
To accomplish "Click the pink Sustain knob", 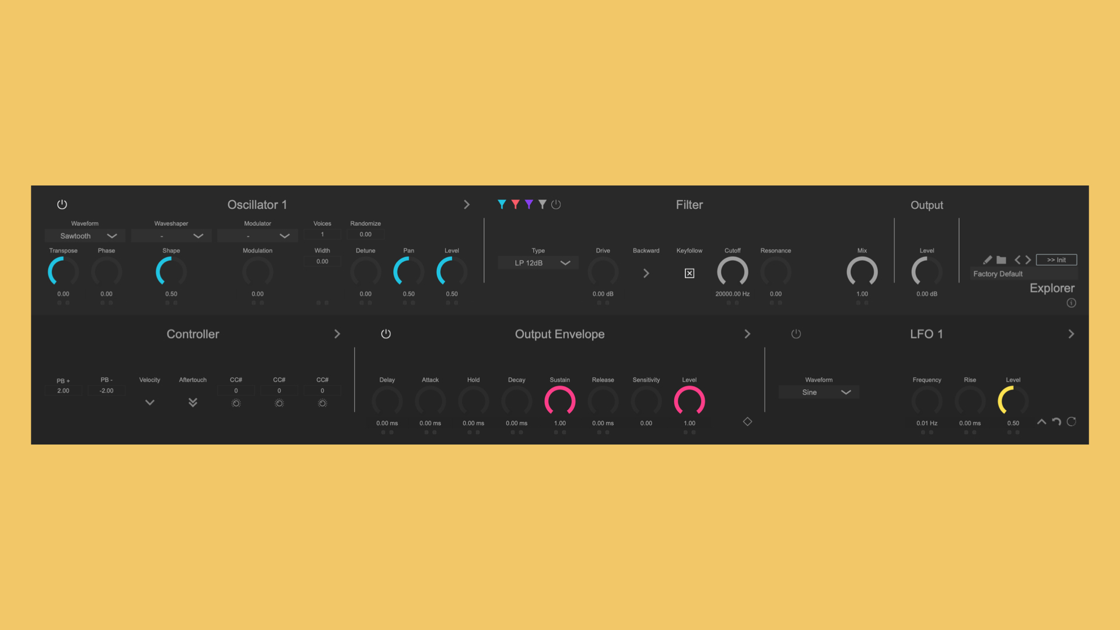I will click(559, 401).
